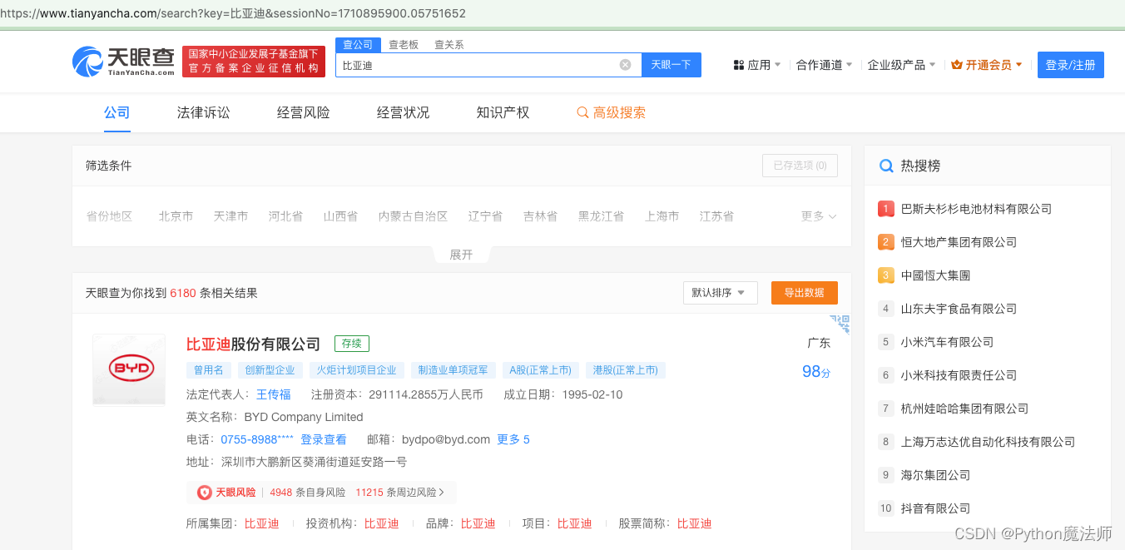Click the orange rank 2 badge

[886, 242]
